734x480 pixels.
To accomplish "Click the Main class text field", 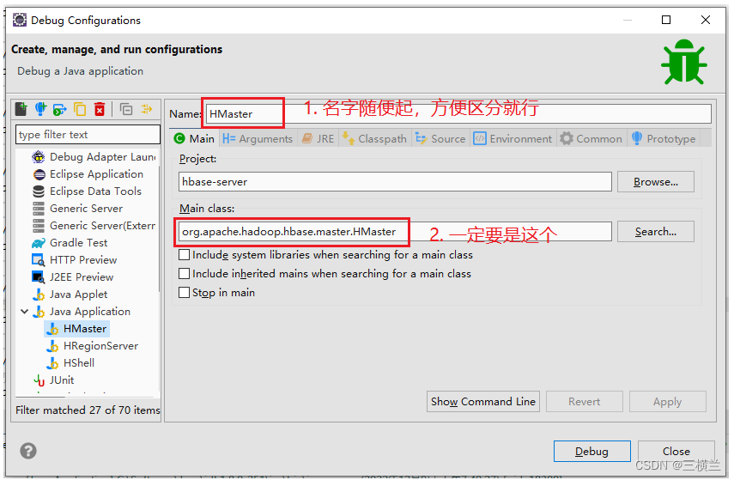I will (x=395, y=231).
